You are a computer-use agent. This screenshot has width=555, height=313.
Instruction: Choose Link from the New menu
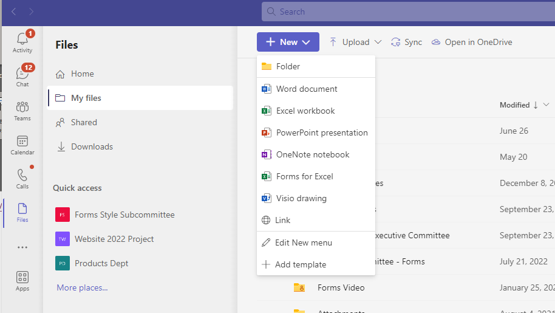[x=316, y=220]
